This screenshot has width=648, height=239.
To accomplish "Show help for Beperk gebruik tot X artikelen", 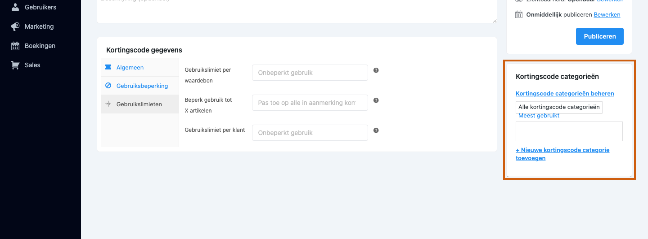I will point(376,100).
